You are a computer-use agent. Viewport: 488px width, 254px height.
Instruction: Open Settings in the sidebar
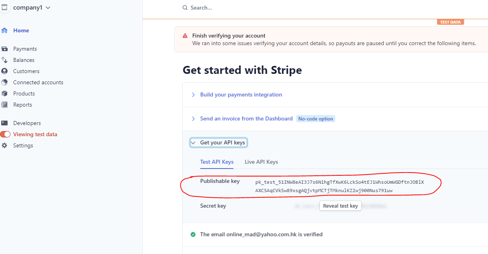coord(23,145)
